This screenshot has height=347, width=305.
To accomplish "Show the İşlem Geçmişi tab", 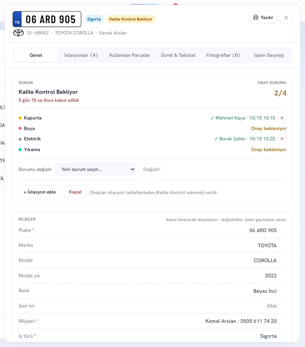I will [269, 55].
